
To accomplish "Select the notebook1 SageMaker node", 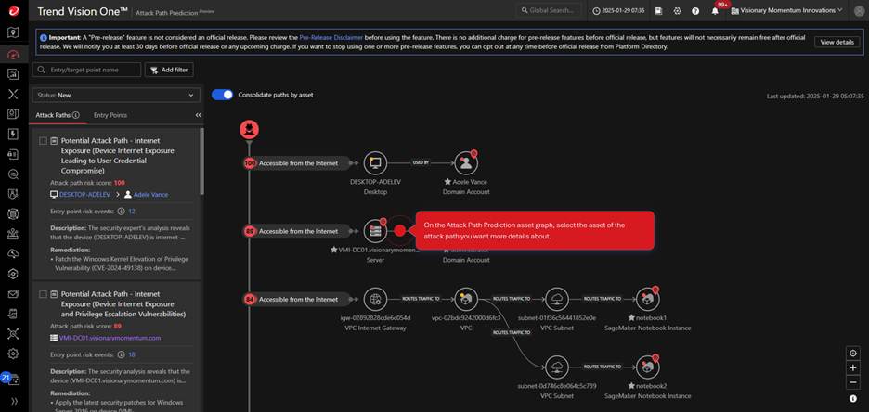I will pos(648,300).
